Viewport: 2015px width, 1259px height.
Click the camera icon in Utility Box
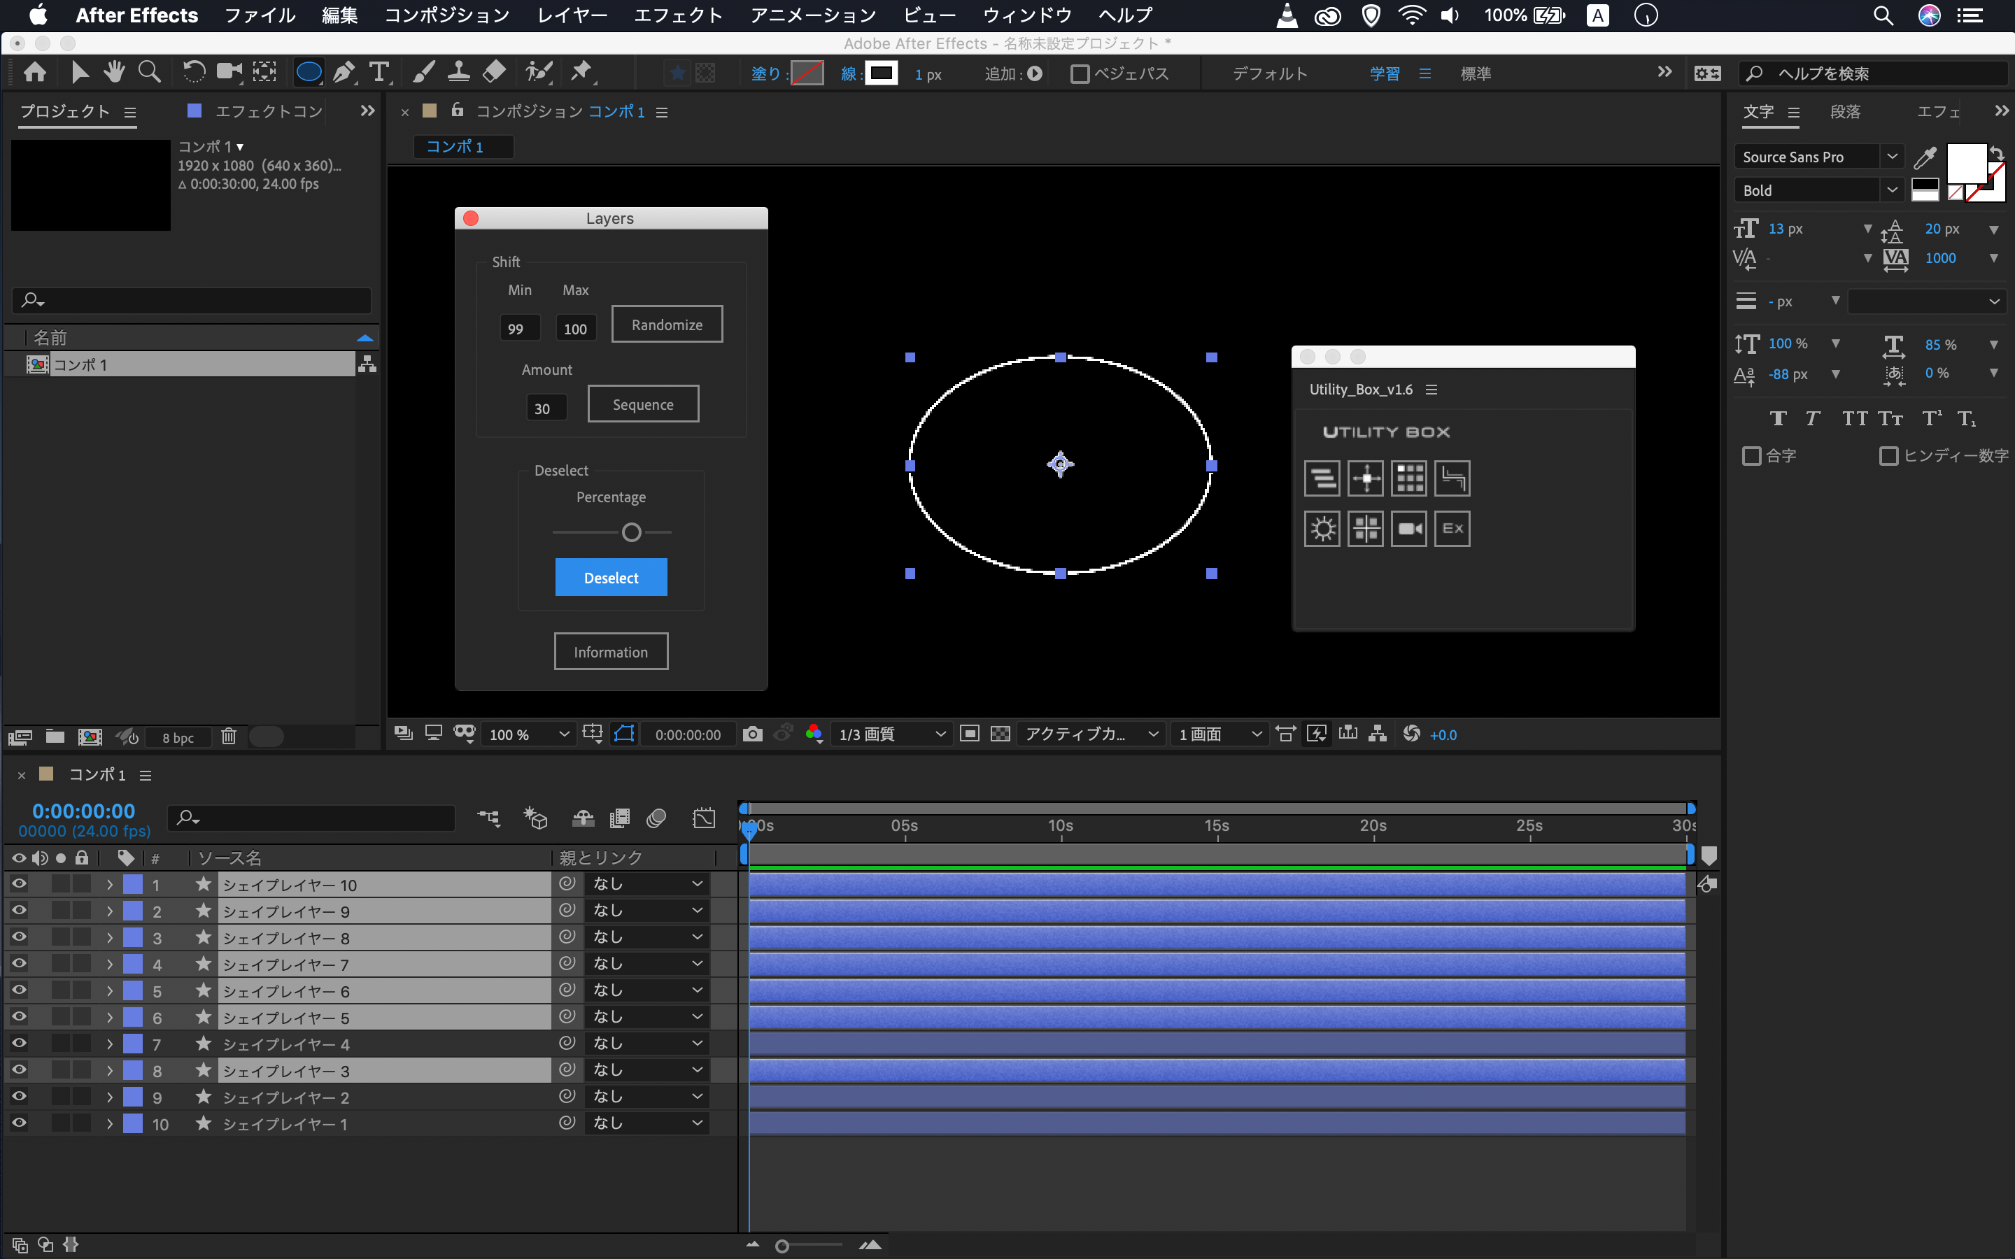click(x=1409, y=529)
